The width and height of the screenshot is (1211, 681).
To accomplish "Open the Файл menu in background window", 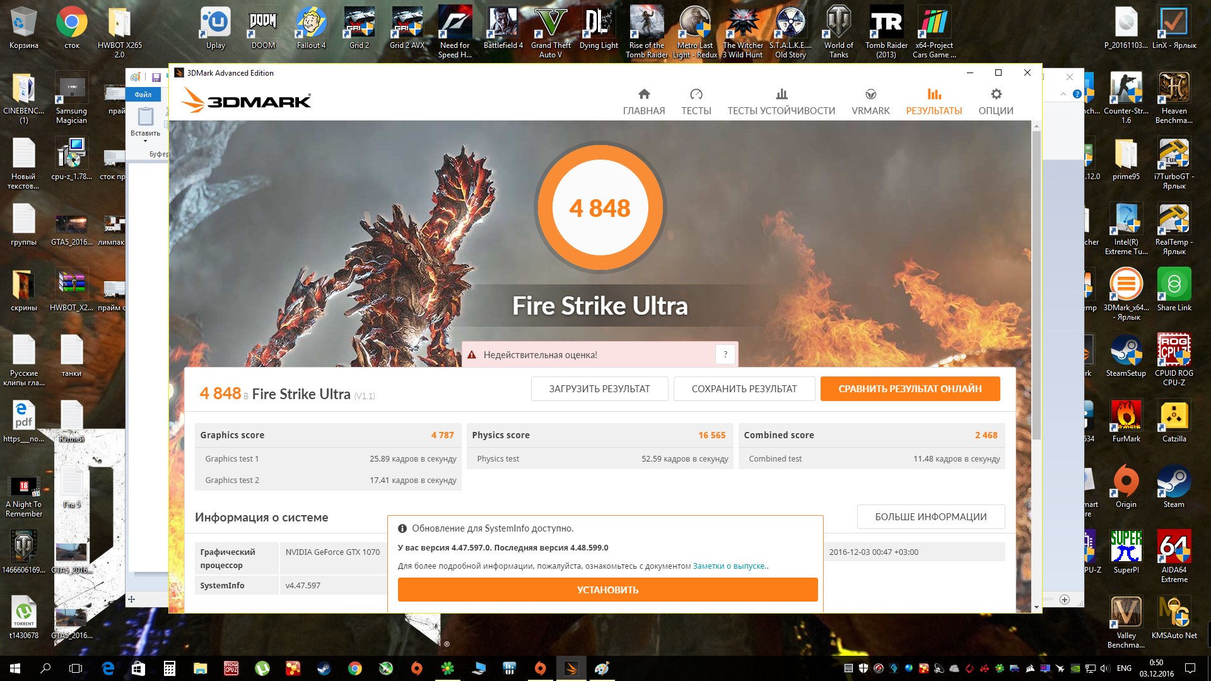I will click(143, 95).
